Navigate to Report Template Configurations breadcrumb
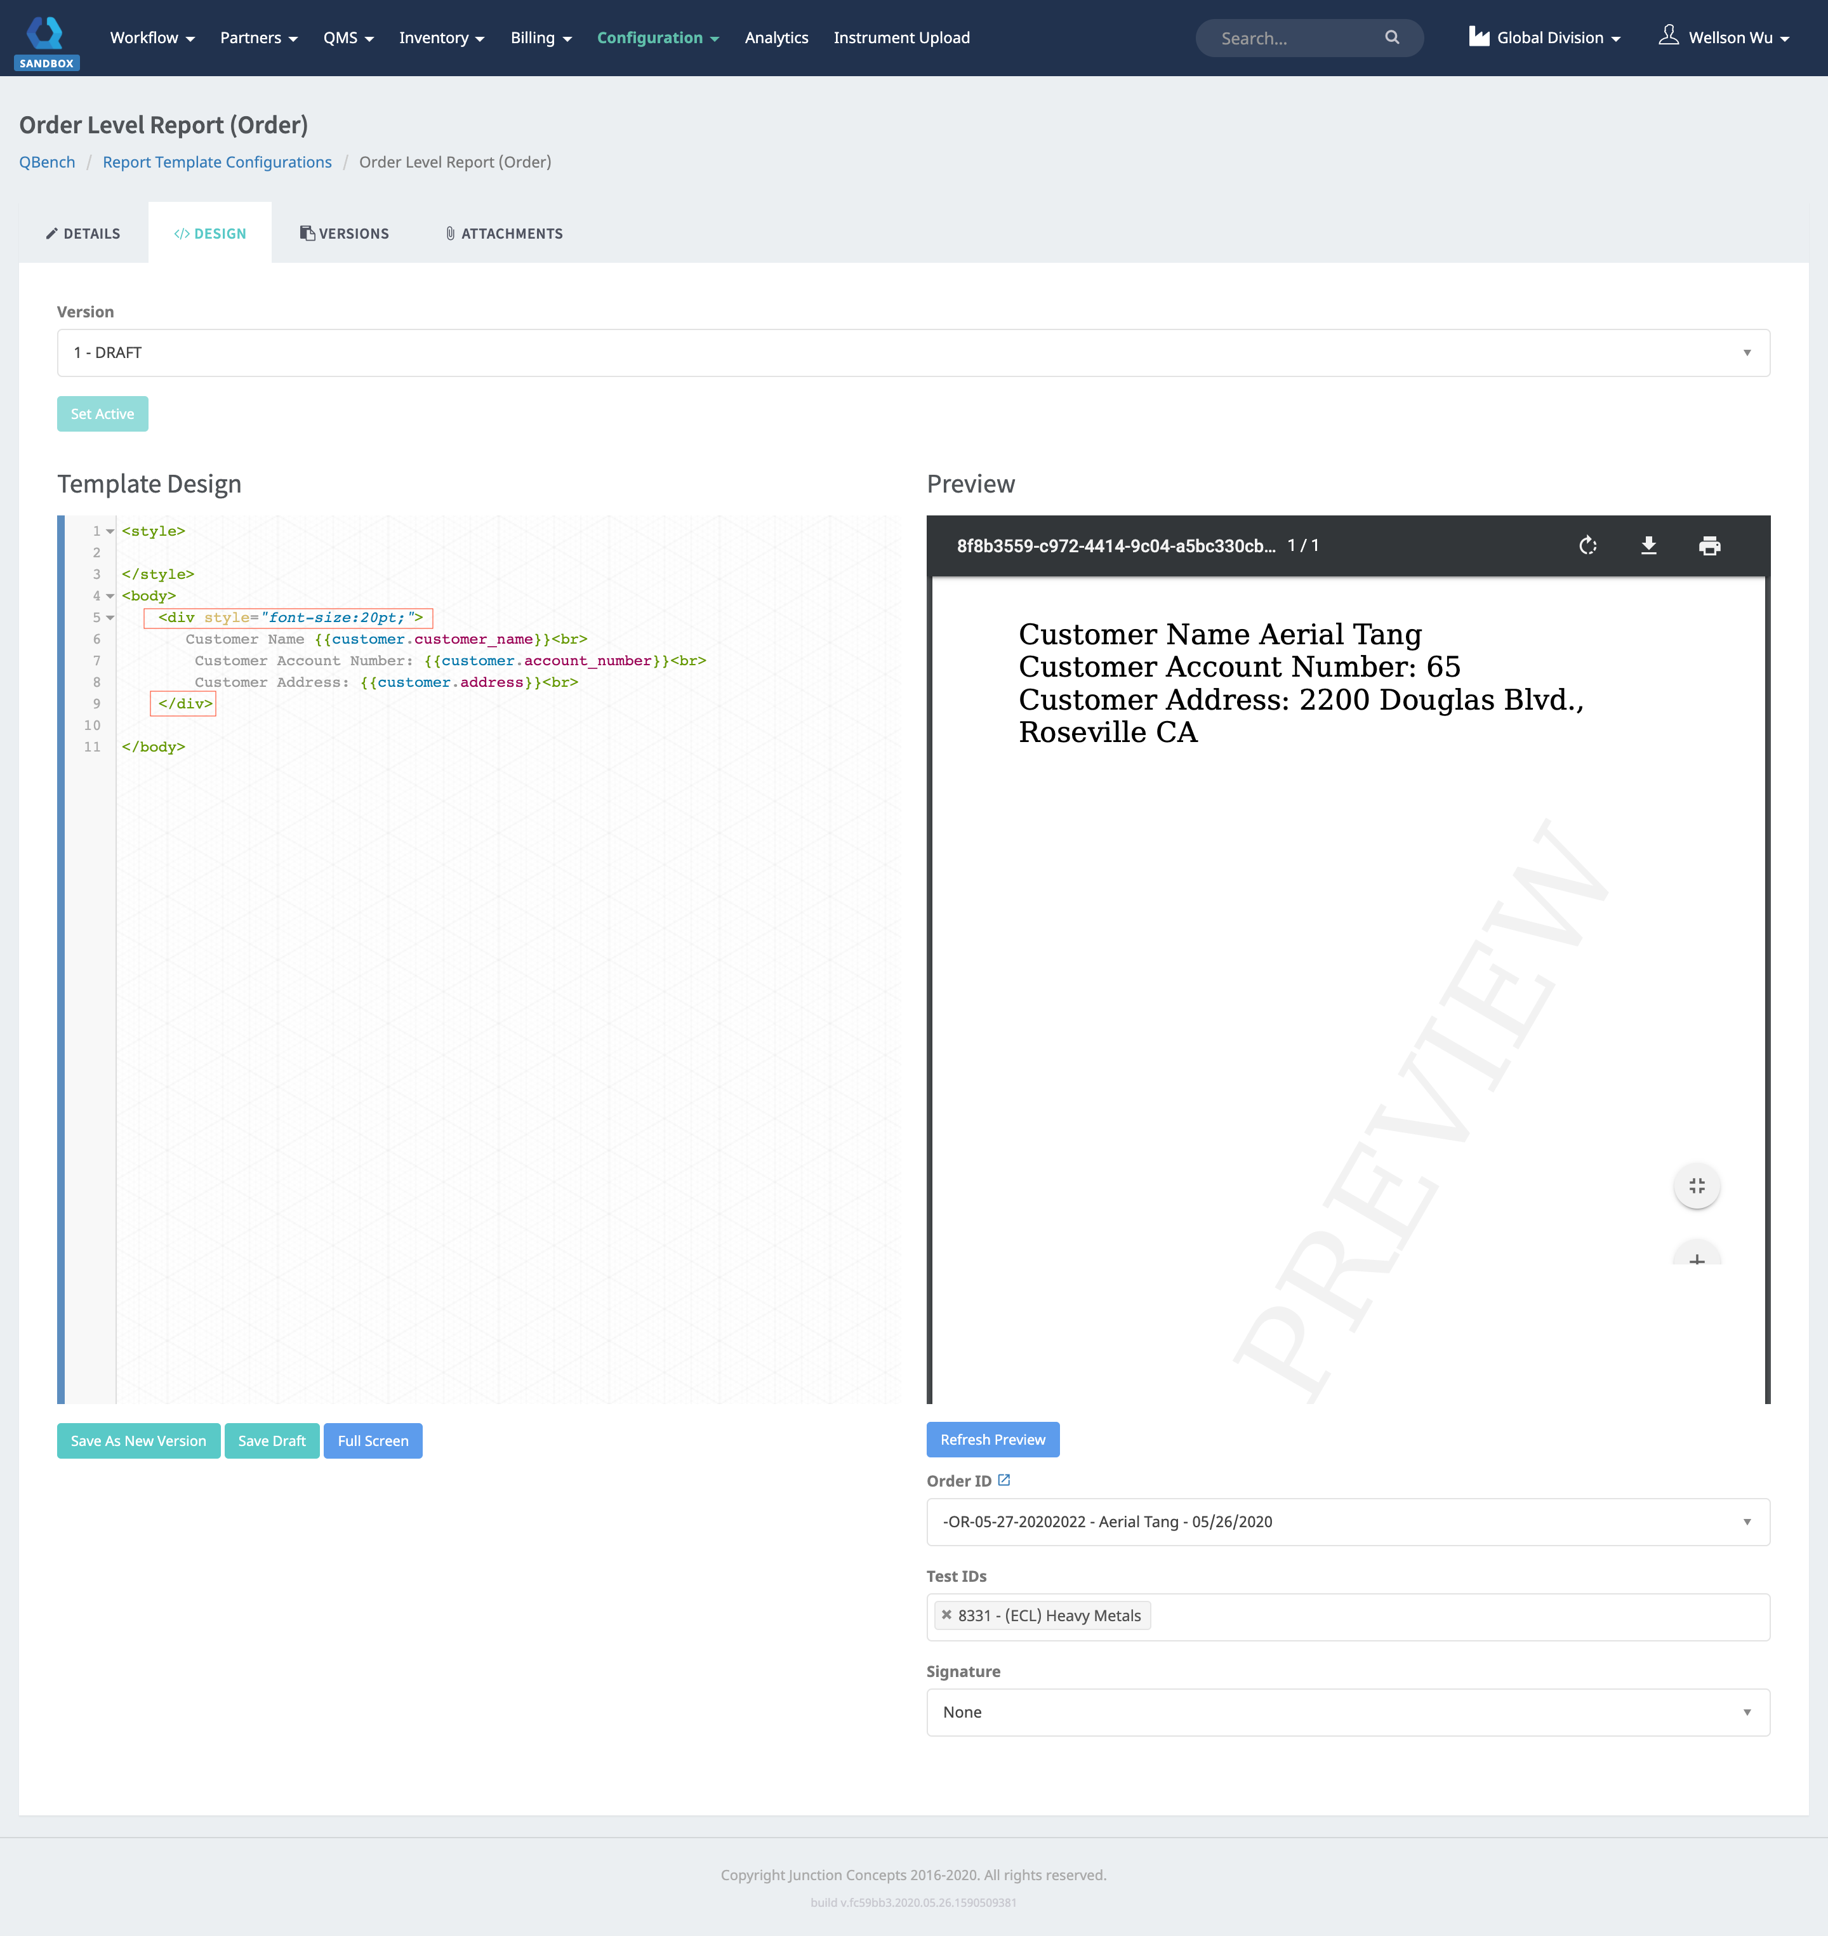The height and width of the screenshot is (1936, 1828). point(216,162)
